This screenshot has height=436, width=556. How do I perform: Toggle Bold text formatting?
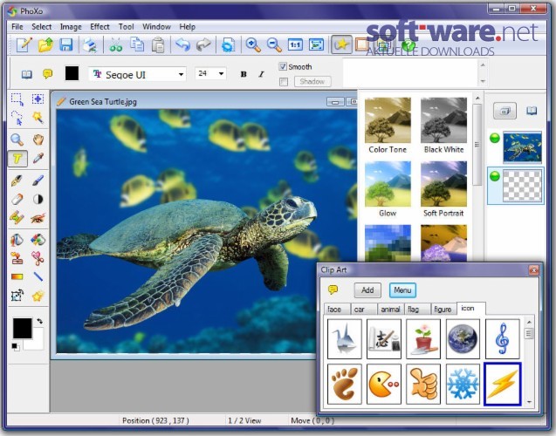click(244, 74)
